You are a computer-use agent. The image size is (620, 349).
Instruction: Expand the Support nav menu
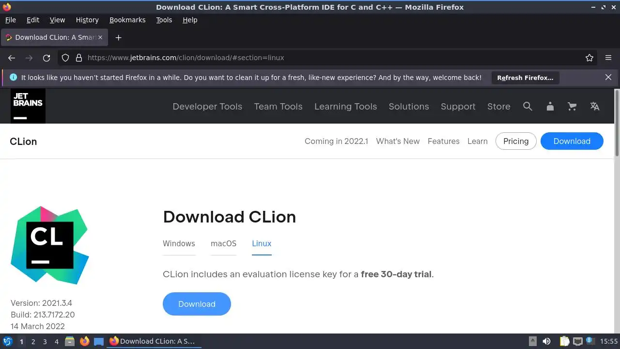pos(458,106)
